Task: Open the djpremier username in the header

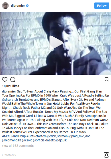Action: click(18, 6)
